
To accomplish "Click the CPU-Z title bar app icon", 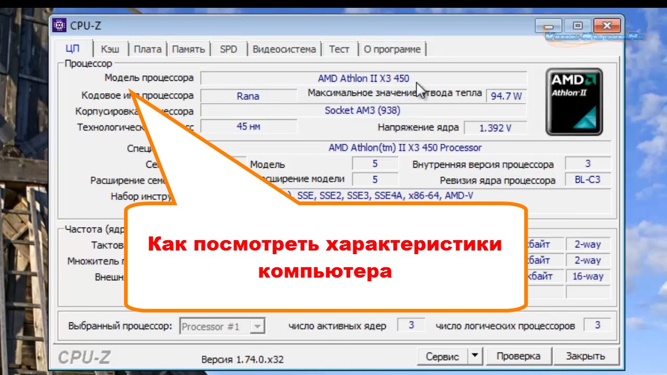I will 60,26.
